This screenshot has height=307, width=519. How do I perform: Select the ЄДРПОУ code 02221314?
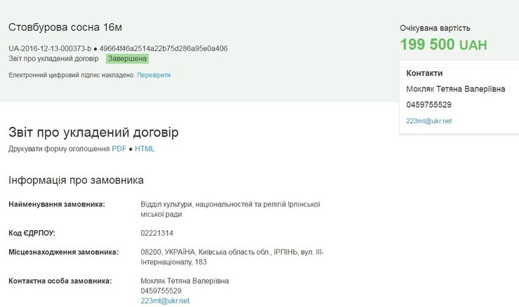pyautogui.click(x=157, y=233)
